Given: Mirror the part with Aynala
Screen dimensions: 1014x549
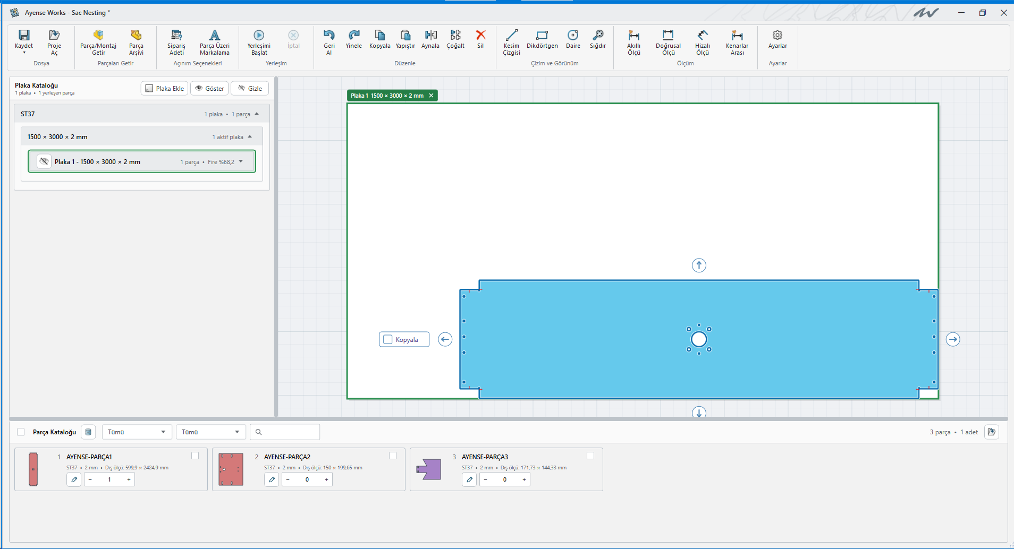Looking at the screenshot, I should pos(430,39).
